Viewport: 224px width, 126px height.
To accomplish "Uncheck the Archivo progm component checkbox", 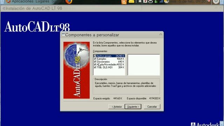I will (95, 56).
